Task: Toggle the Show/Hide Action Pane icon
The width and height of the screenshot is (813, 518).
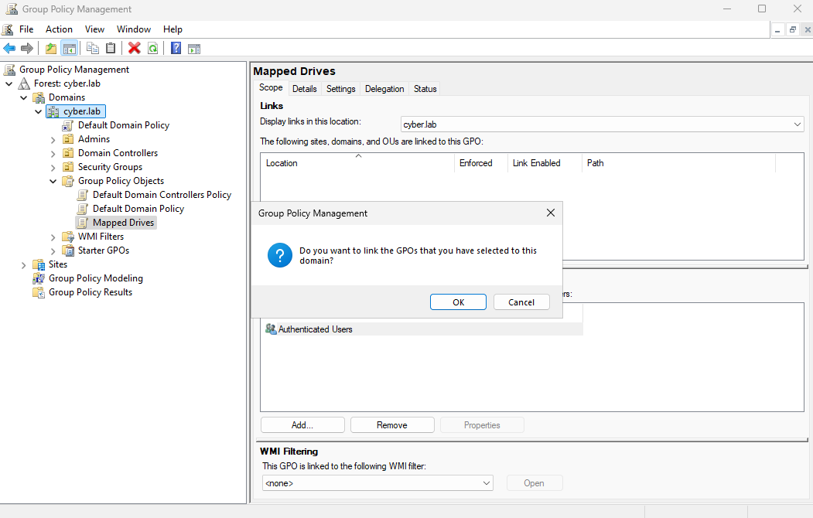Action: (194, 49)
